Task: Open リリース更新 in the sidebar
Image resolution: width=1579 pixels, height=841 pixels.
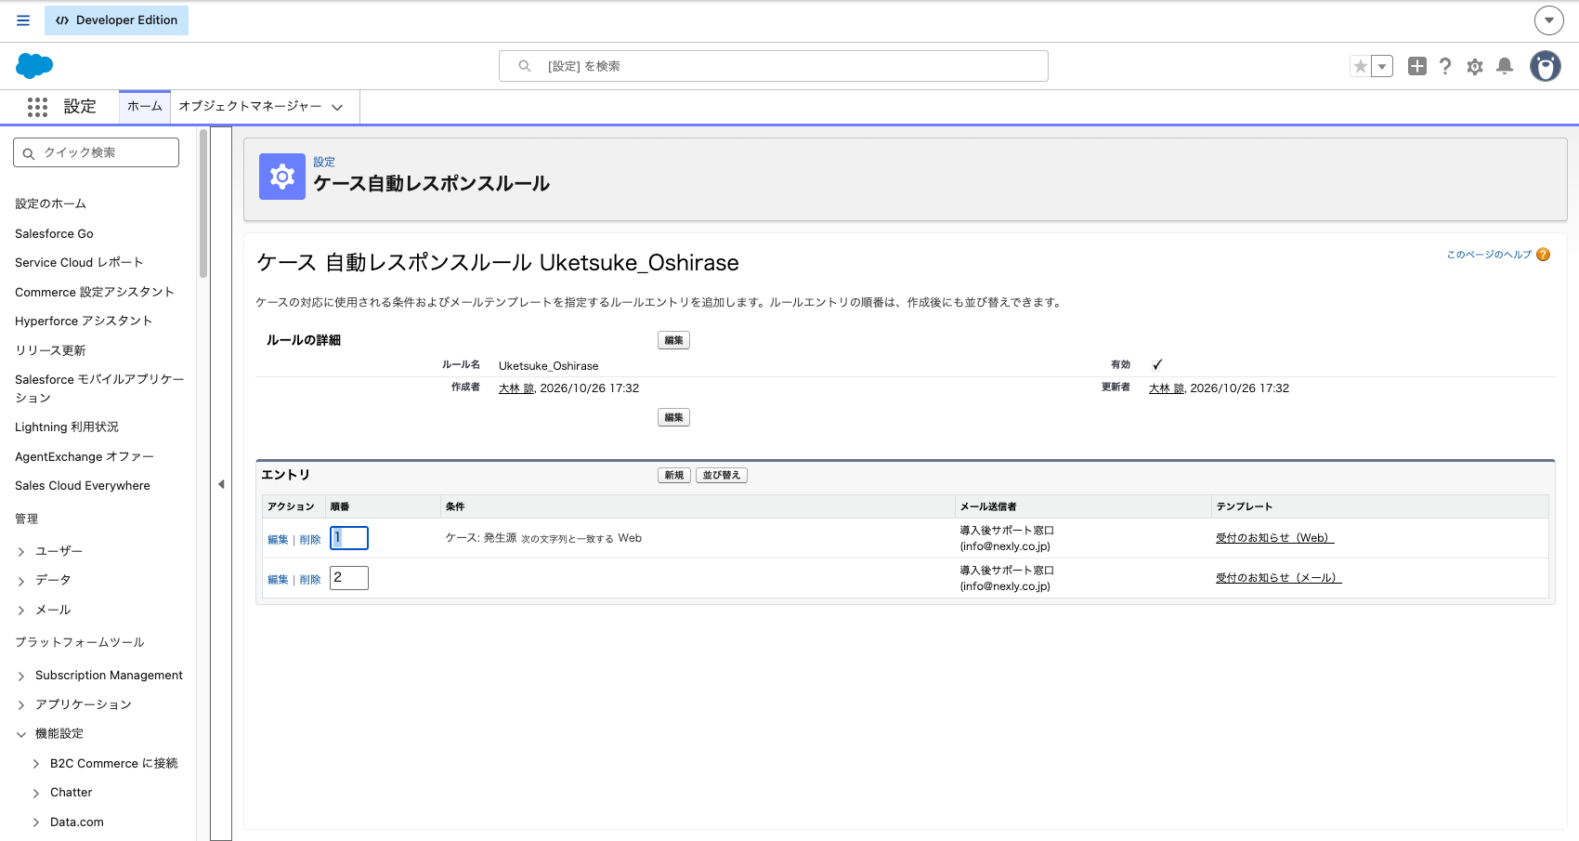Action: (x=50, y=350)
